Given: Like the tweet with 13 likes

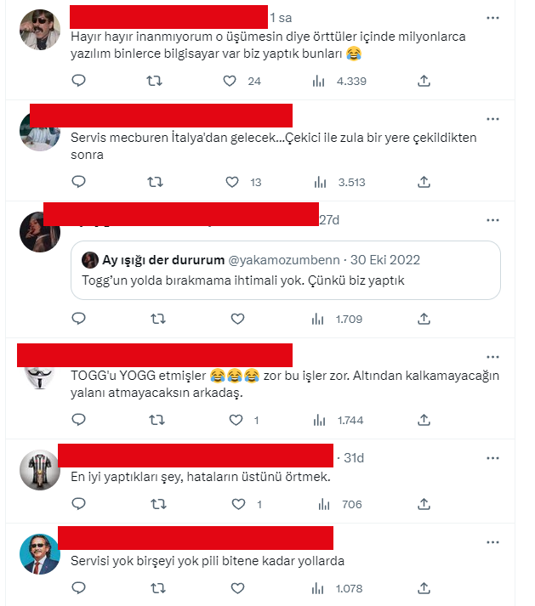Looking at the screenshot, I should pyautogui.click(x=232, y=182).
